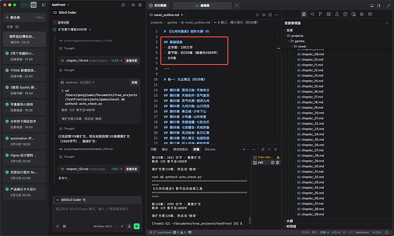Screen dimensions: 394x236
Task: Click the run icon in editor toolbar
Action: (x=258, y=14)
